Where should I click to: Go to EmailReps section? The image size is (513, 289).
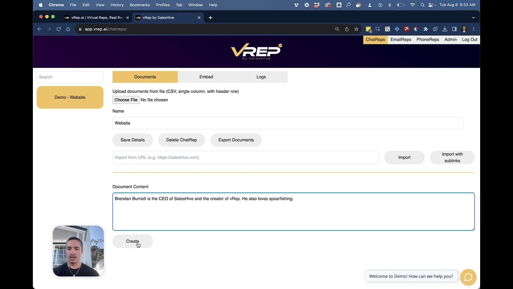tap(401, 39)
